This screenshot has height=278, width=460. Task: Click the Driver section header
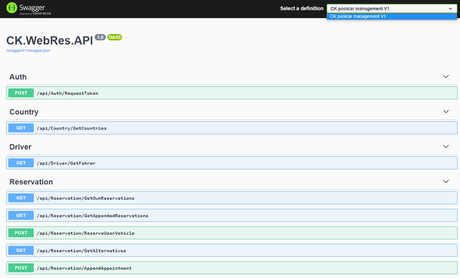[x=20, y=147]
